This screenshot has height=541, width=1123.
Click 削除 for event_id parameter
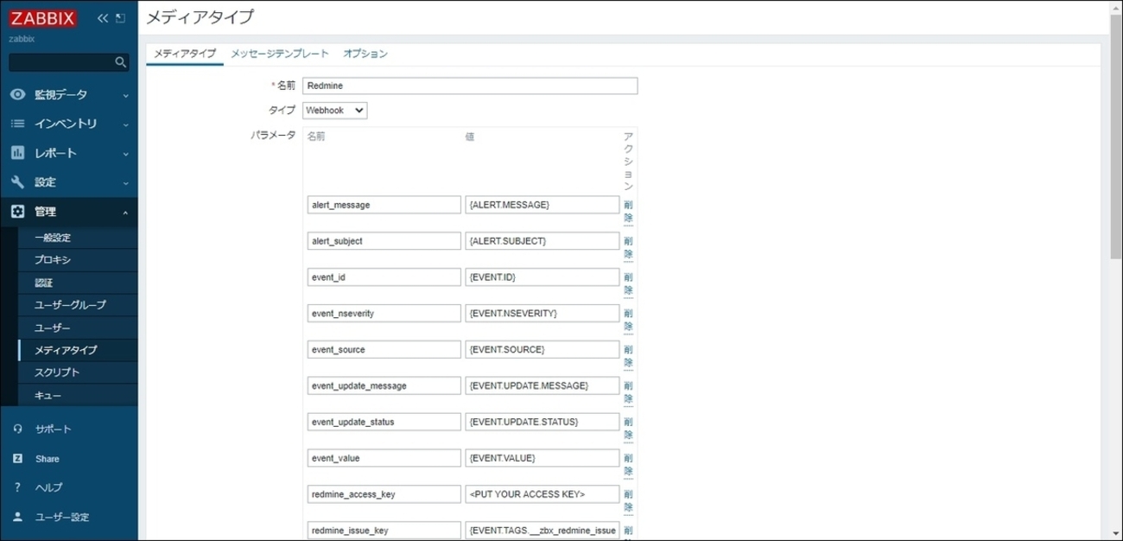coord(628,283)
